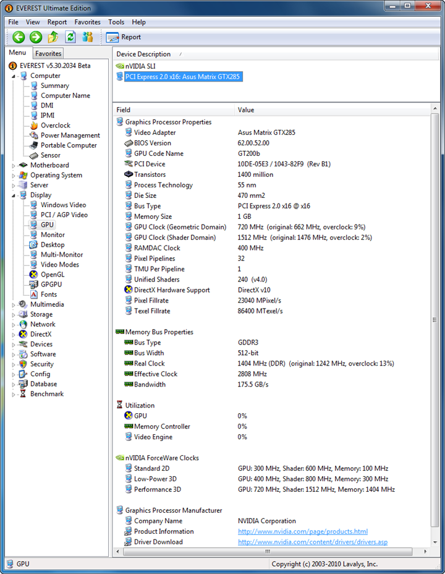The image size is (445, 574).
Task: Click the Security shield icon
Action: 23,364
